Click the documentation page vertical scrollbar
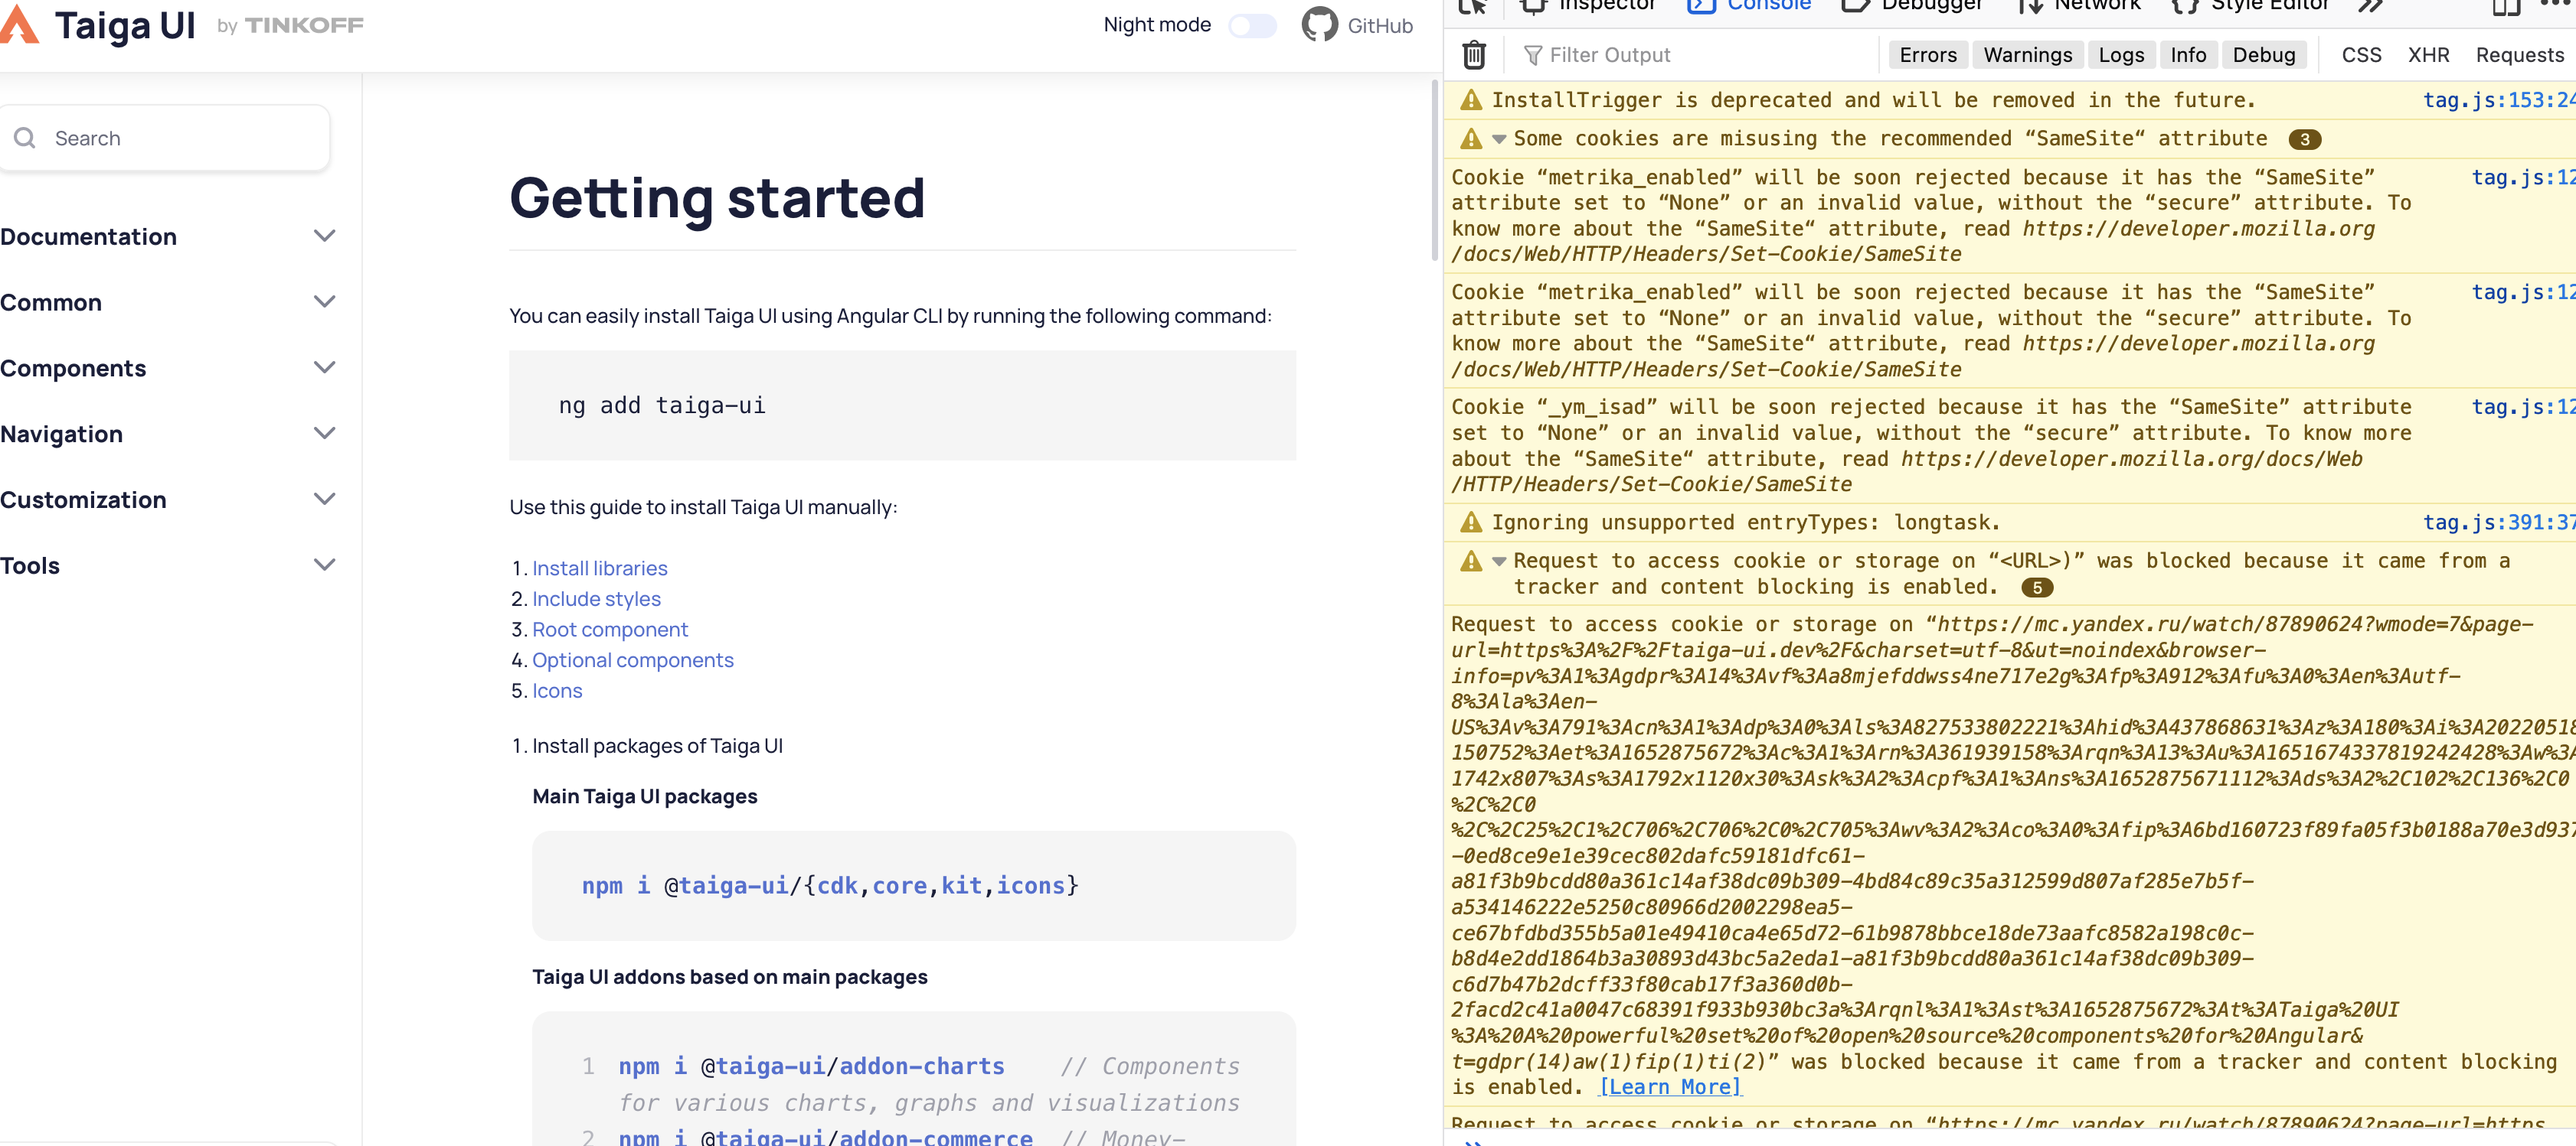 click(x=1436, y=170)
